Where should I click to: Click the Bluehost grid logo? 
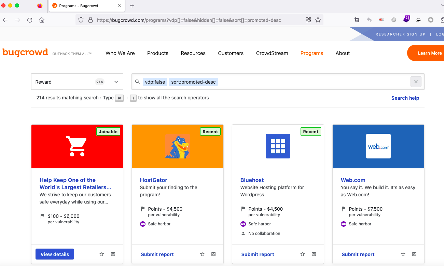[x=278, y=146]
